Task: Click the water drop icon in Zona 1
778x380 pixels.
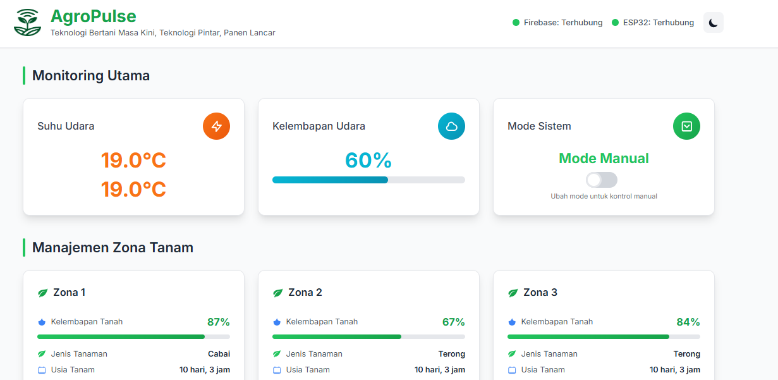Action: coord(42,322)
